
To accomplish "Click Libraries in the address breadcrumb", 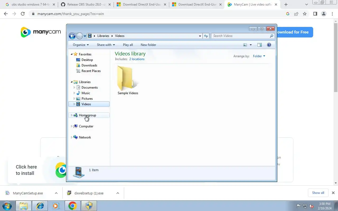I will coord(103,36).
